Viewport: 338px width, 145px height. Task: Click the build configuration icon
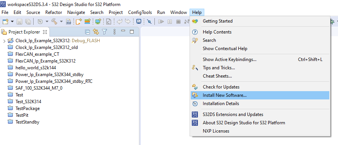point(40,21)
